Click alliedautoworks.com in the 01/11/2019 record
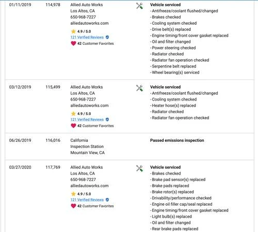This screenshot has width=258, height=232. tap(89, 23)
